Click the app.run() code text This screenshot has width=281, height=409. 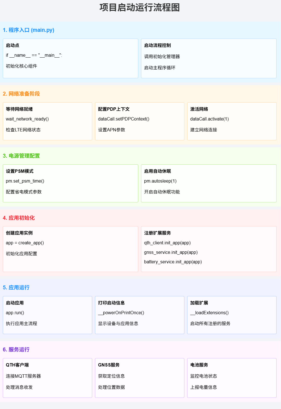pyautogui.click(x=15, y=313)
